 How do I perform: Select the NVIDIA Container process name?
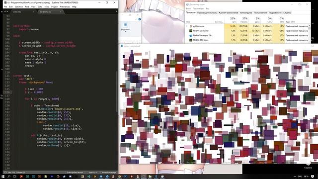click(201, 31)
